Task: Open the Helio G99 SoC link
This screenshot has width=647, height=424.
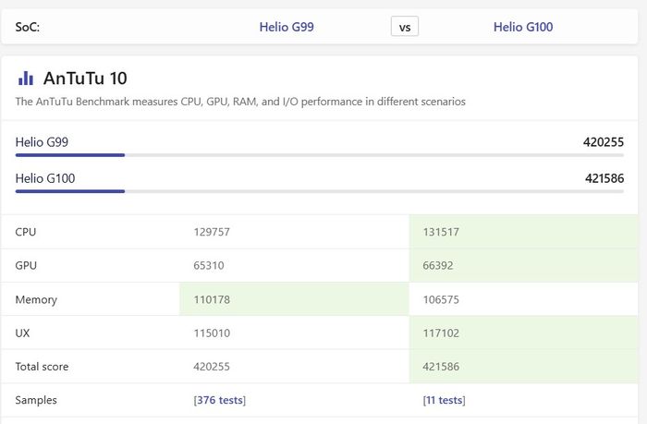Action: (x=287, y=27)
